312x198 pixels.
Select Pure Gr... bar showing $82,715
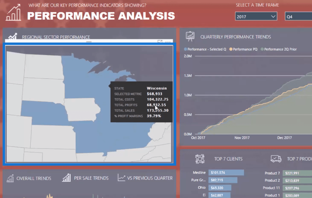pyautogui.click(x=223, y=180)
